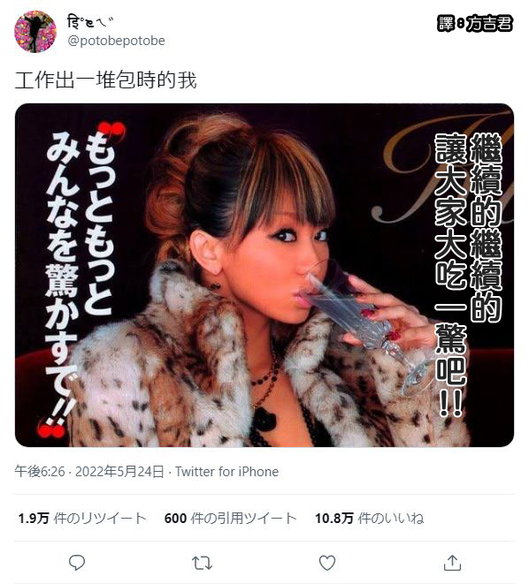Open the display name above the handle

pos(89,21)
